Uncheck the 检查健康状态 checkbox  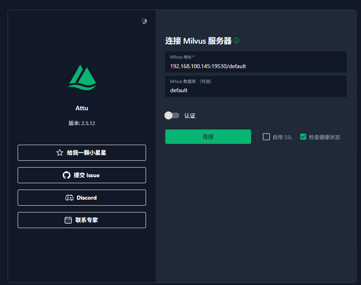tap(303, 137)
